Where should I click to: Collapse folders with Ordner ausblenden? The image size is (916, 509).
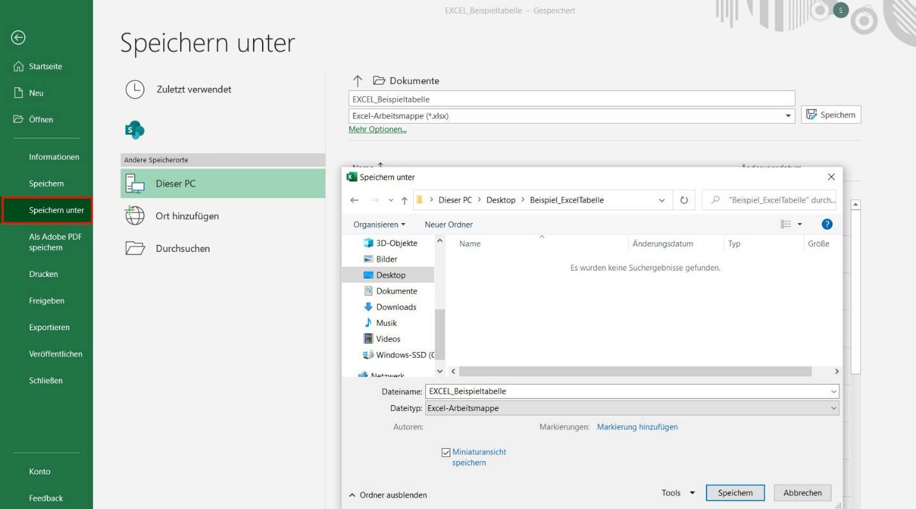(388, 495)
